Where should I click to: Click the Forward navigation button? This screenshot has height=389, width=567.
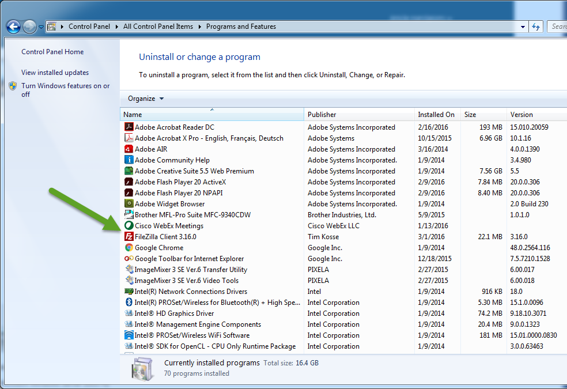pyautogui.click(x=29, y=27)
